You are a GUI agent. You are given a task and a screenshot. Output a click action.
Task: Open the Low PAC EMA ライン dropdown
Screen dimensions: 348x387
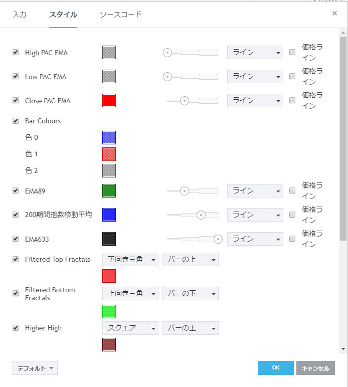coord(255,77)
